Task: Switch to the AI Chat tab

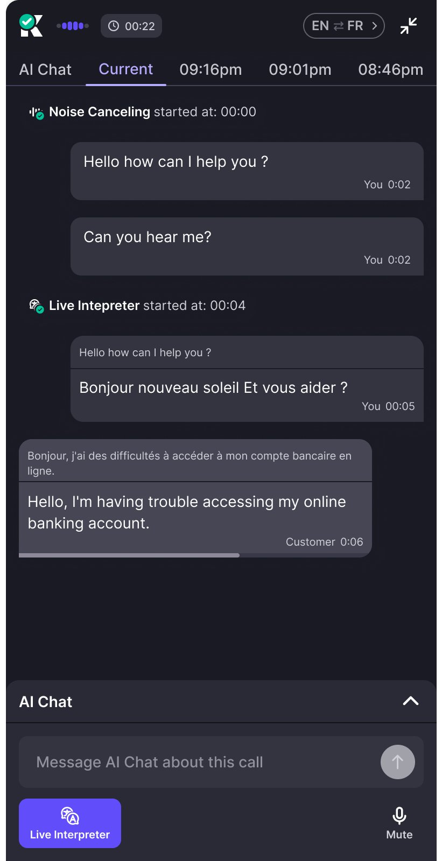Action: (45, 69)
